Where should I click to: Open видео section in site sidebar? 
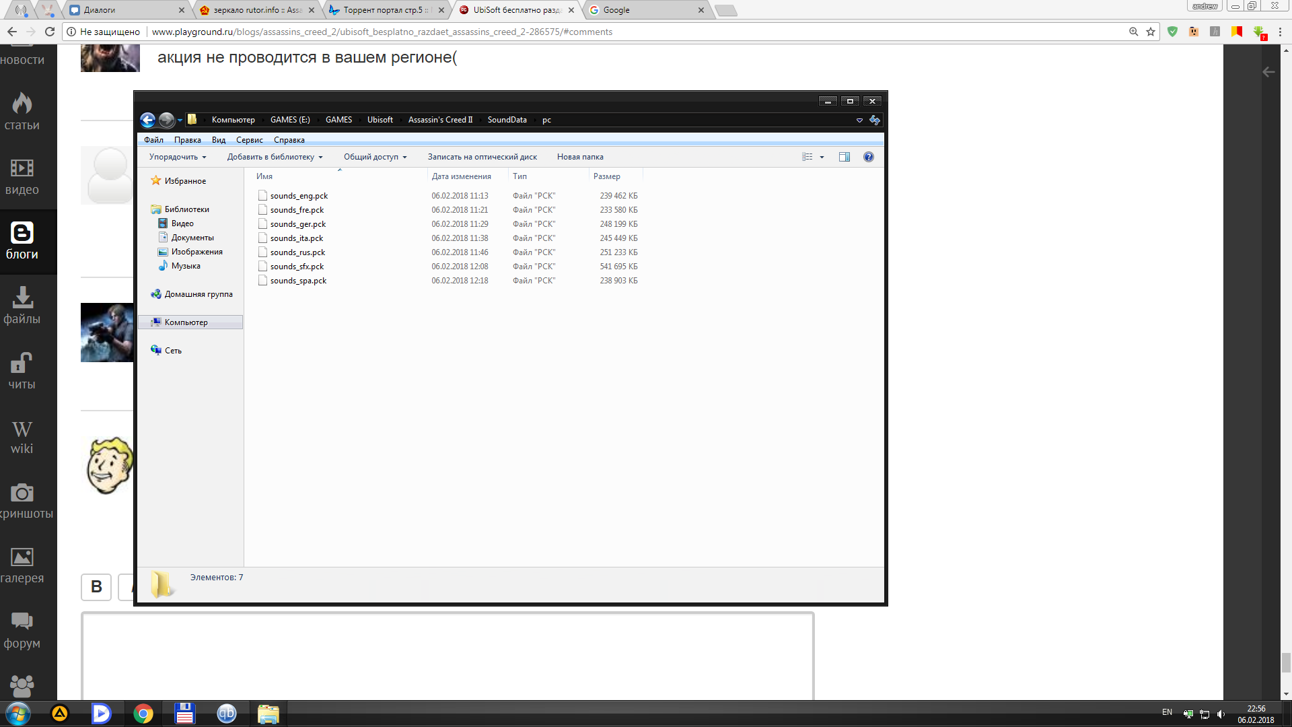(22, 176)
